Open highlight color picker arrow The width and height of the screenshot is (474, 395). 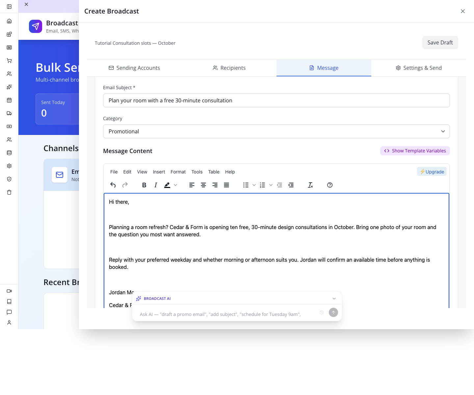tap(175, 185)
